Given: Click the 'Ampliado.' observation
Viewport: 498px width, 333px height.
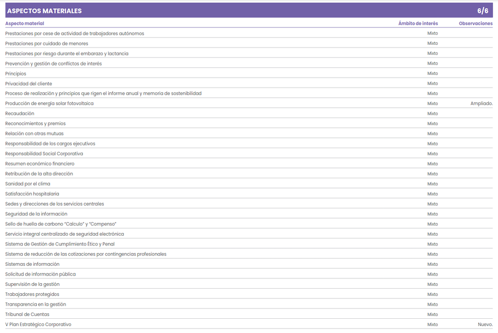Looking at the screenshot, I should click(x=482, y=103).
